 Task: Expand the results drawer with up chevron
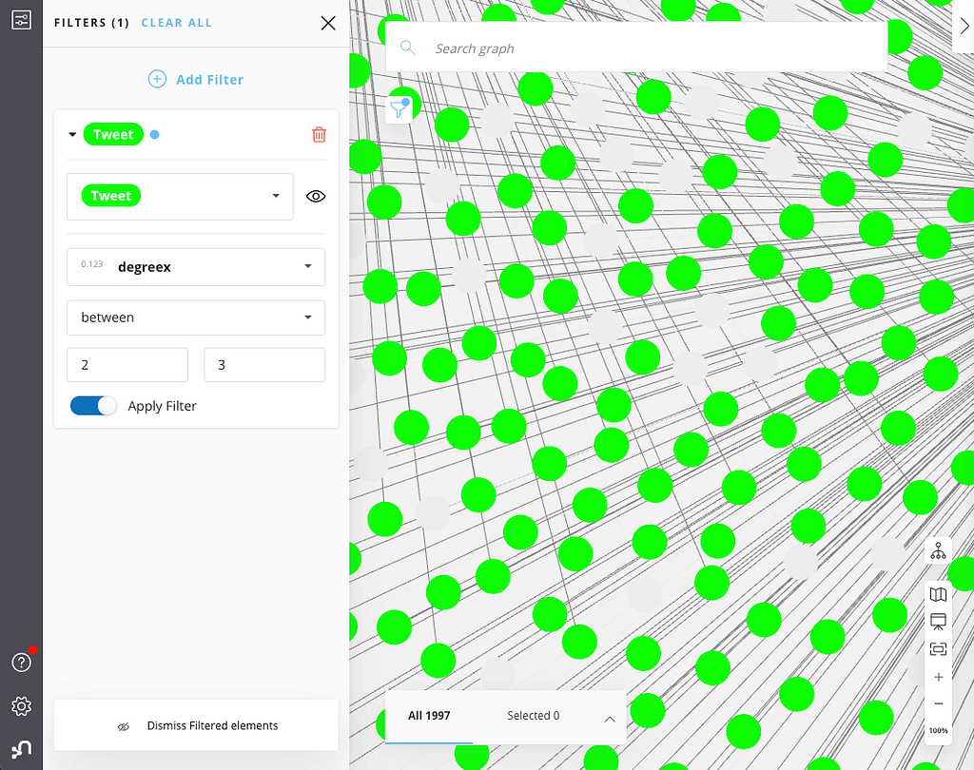pyautogui.click(x=610, y=719)
